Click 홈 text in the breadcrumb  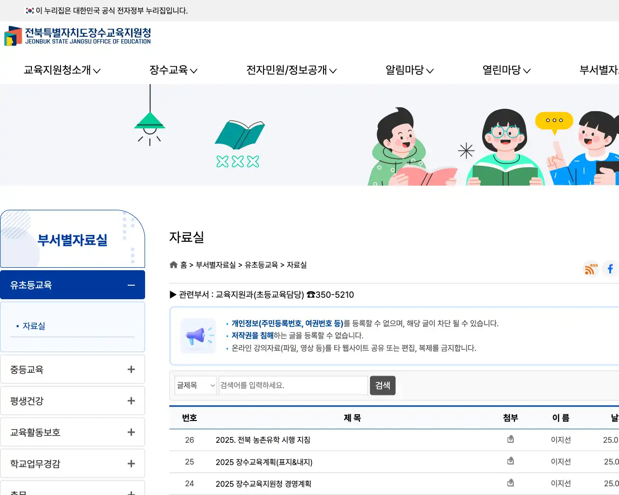[184, 265]
